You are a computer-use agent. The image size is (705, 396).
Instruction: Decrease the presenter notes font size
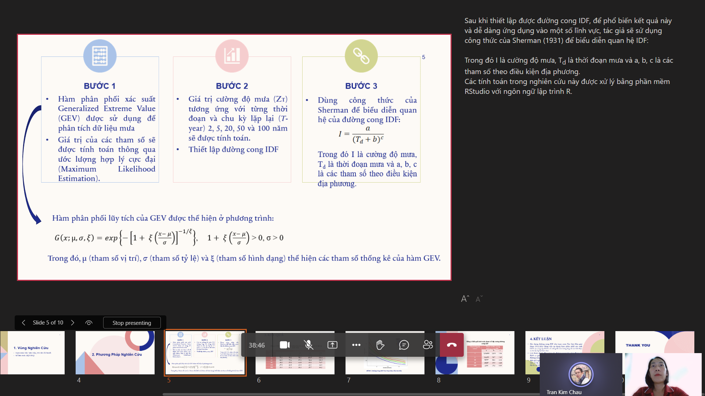479,299
